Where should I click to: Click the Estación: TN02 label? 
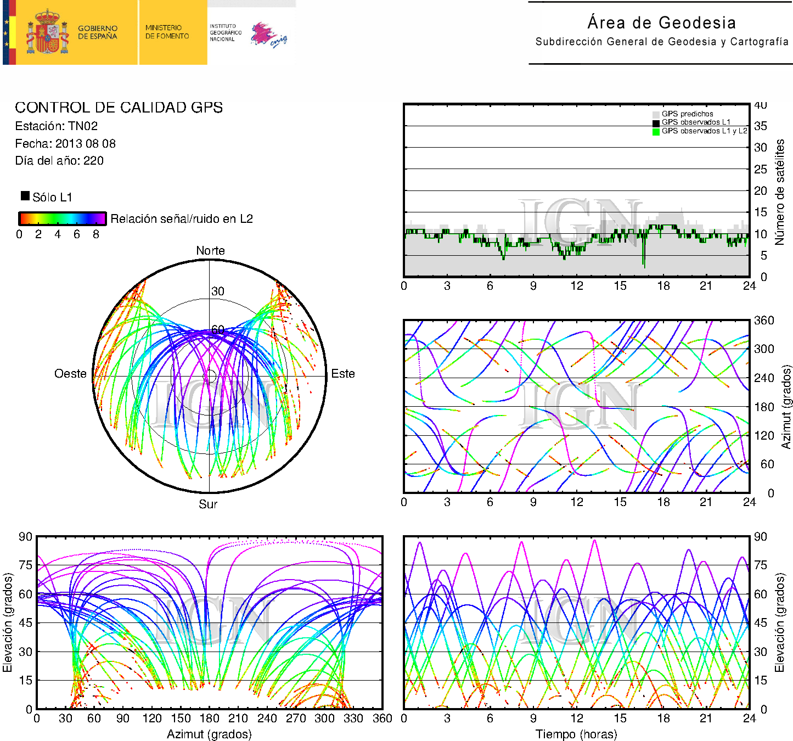(x=57, y=126)
